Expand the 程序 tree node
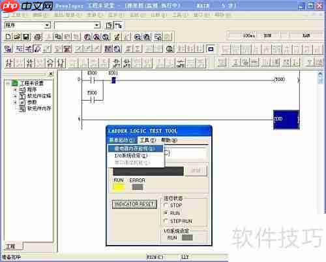This screenshot has width=326, height=262. (x=15, y=90)
